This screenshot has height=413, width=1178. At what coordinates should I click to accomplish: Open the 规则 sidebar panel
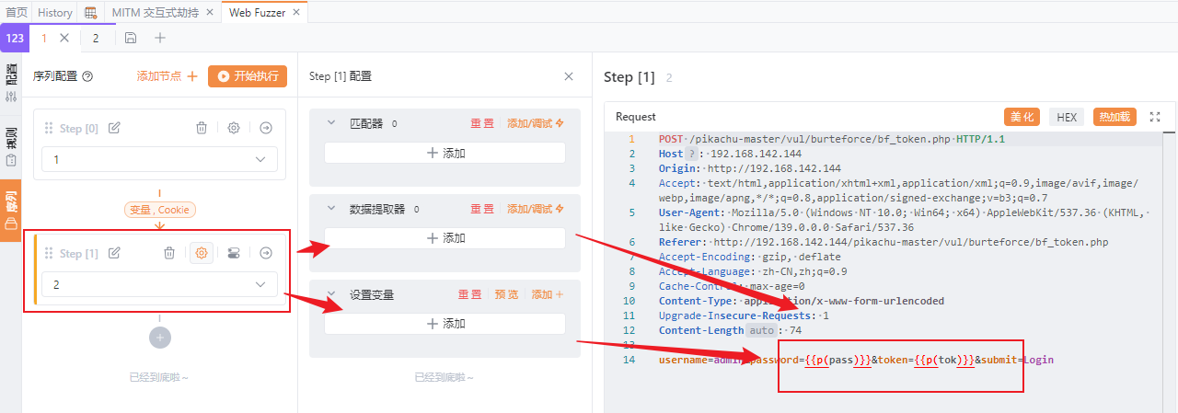(11, 146)
